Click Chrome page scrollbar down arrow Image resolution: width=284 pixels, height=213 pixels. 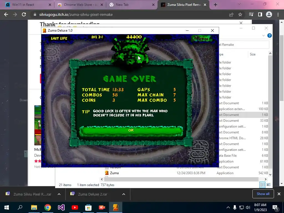(282, 184)
